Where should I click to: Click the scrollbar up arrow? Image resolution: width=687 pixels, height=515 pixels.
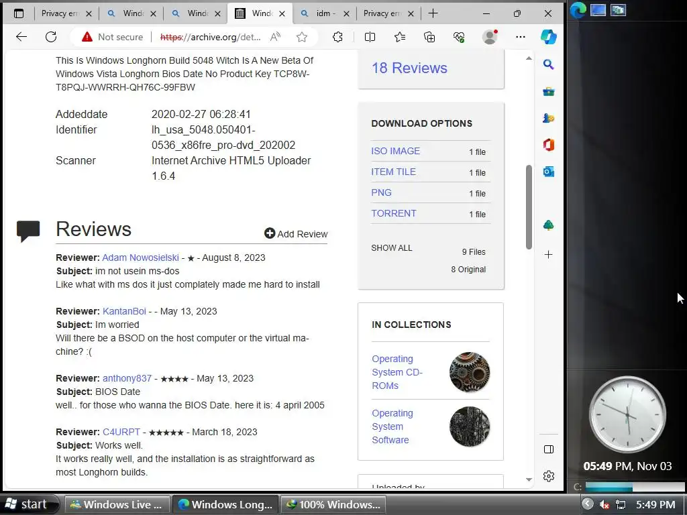529,58
